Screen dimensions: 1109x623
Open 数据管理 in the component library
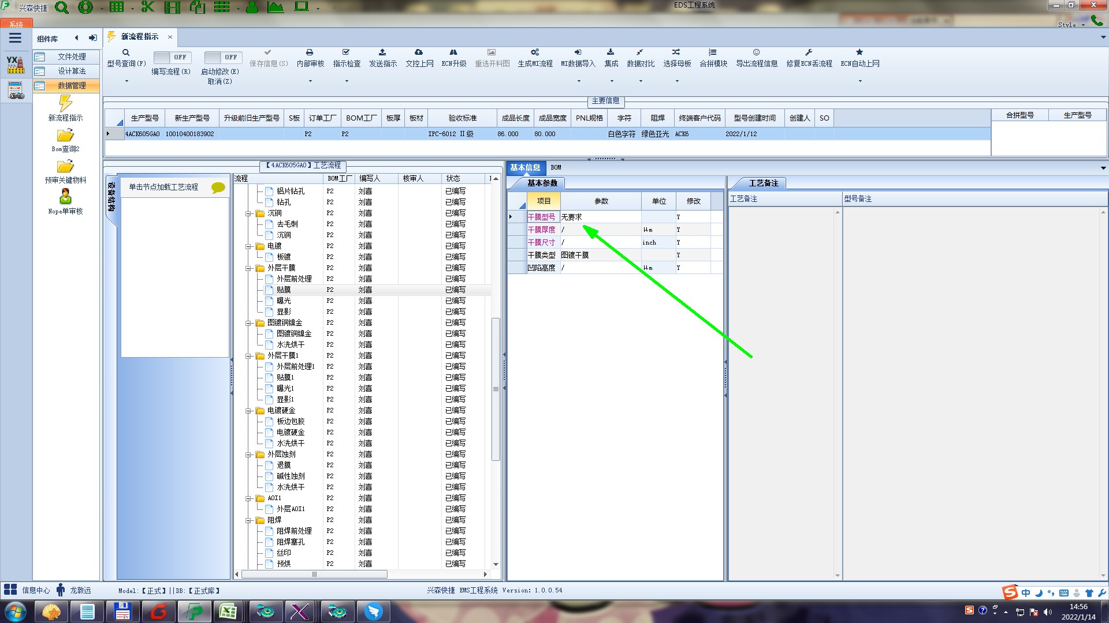tap(71, 85)
